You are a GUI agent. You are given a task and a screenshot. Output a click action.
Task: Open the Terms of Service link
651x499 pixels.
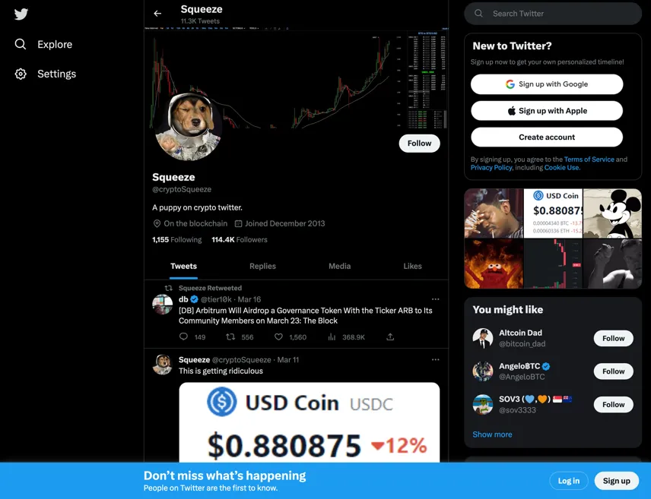click(589, 159)
